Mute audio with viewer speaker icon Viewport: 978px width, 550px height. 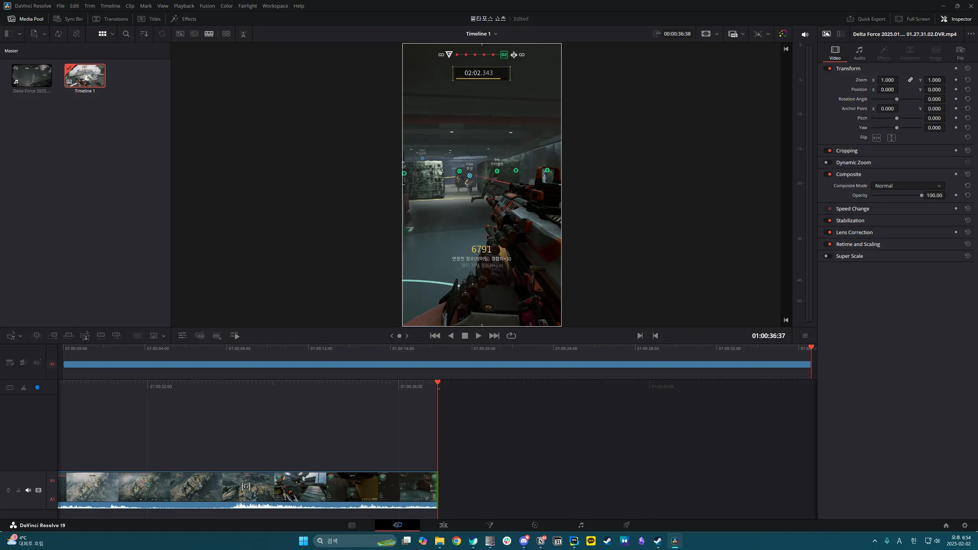805,34
